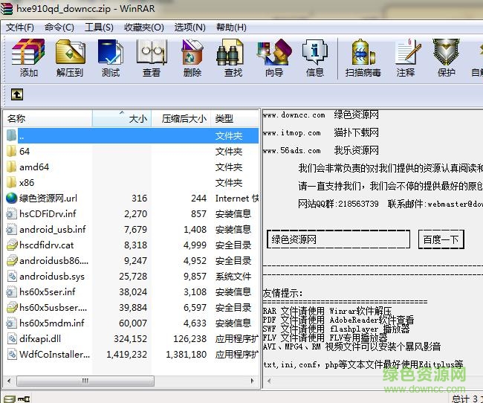483x403 pixels.
Task: Click the size value 25,728
Action: click(x=133, y=277)
